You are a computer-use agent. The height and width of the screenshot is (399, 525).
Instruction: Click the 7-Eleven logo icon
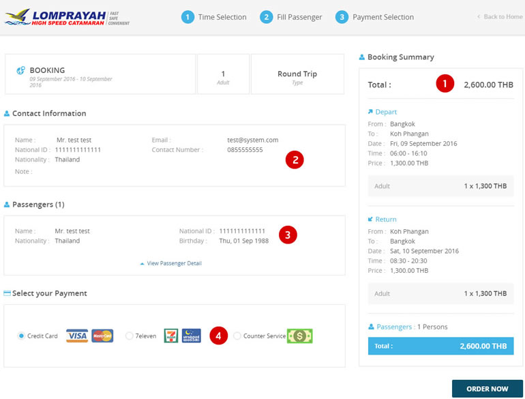[x=170, y=336]
